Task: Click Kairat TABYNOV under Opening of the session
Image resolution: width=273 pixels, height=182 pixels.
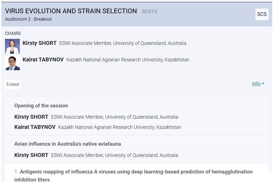Action: pyautogui.click(x=35, y=127)
